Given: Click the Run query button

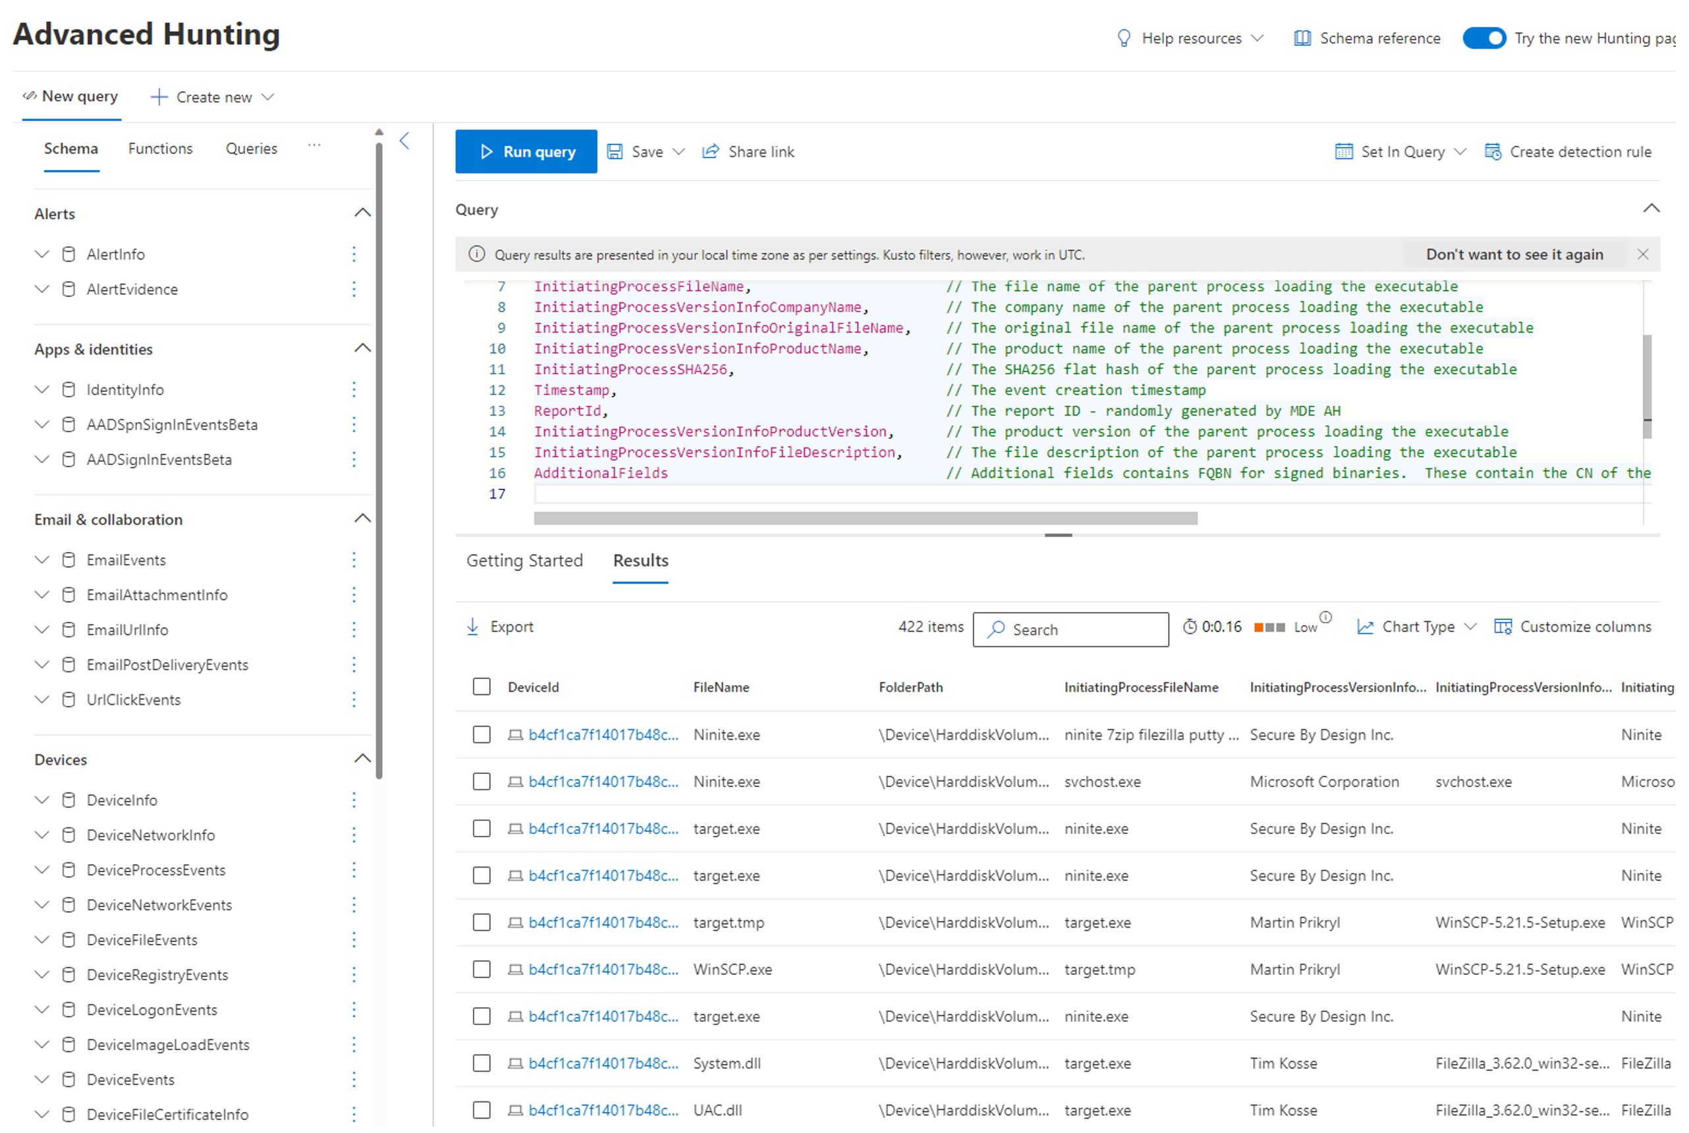Looking at the screenshot, I should [x=526, y=152].
